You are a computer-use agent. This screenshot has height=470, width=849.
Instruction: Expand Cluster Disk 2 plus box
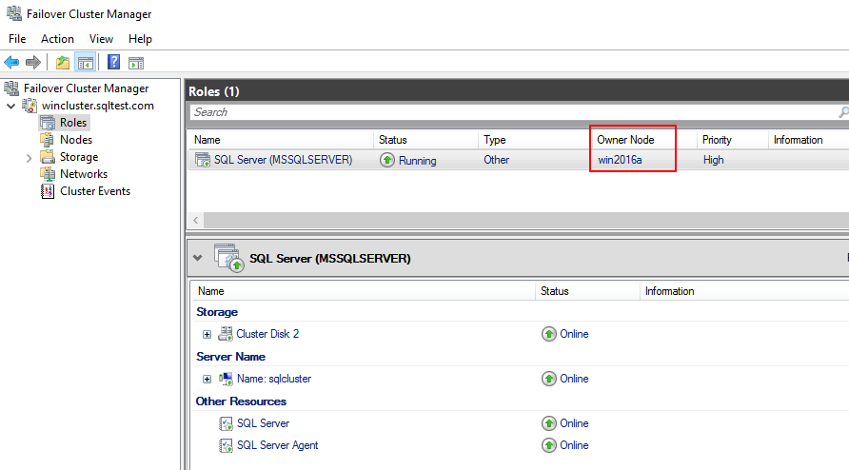point(207,334)
